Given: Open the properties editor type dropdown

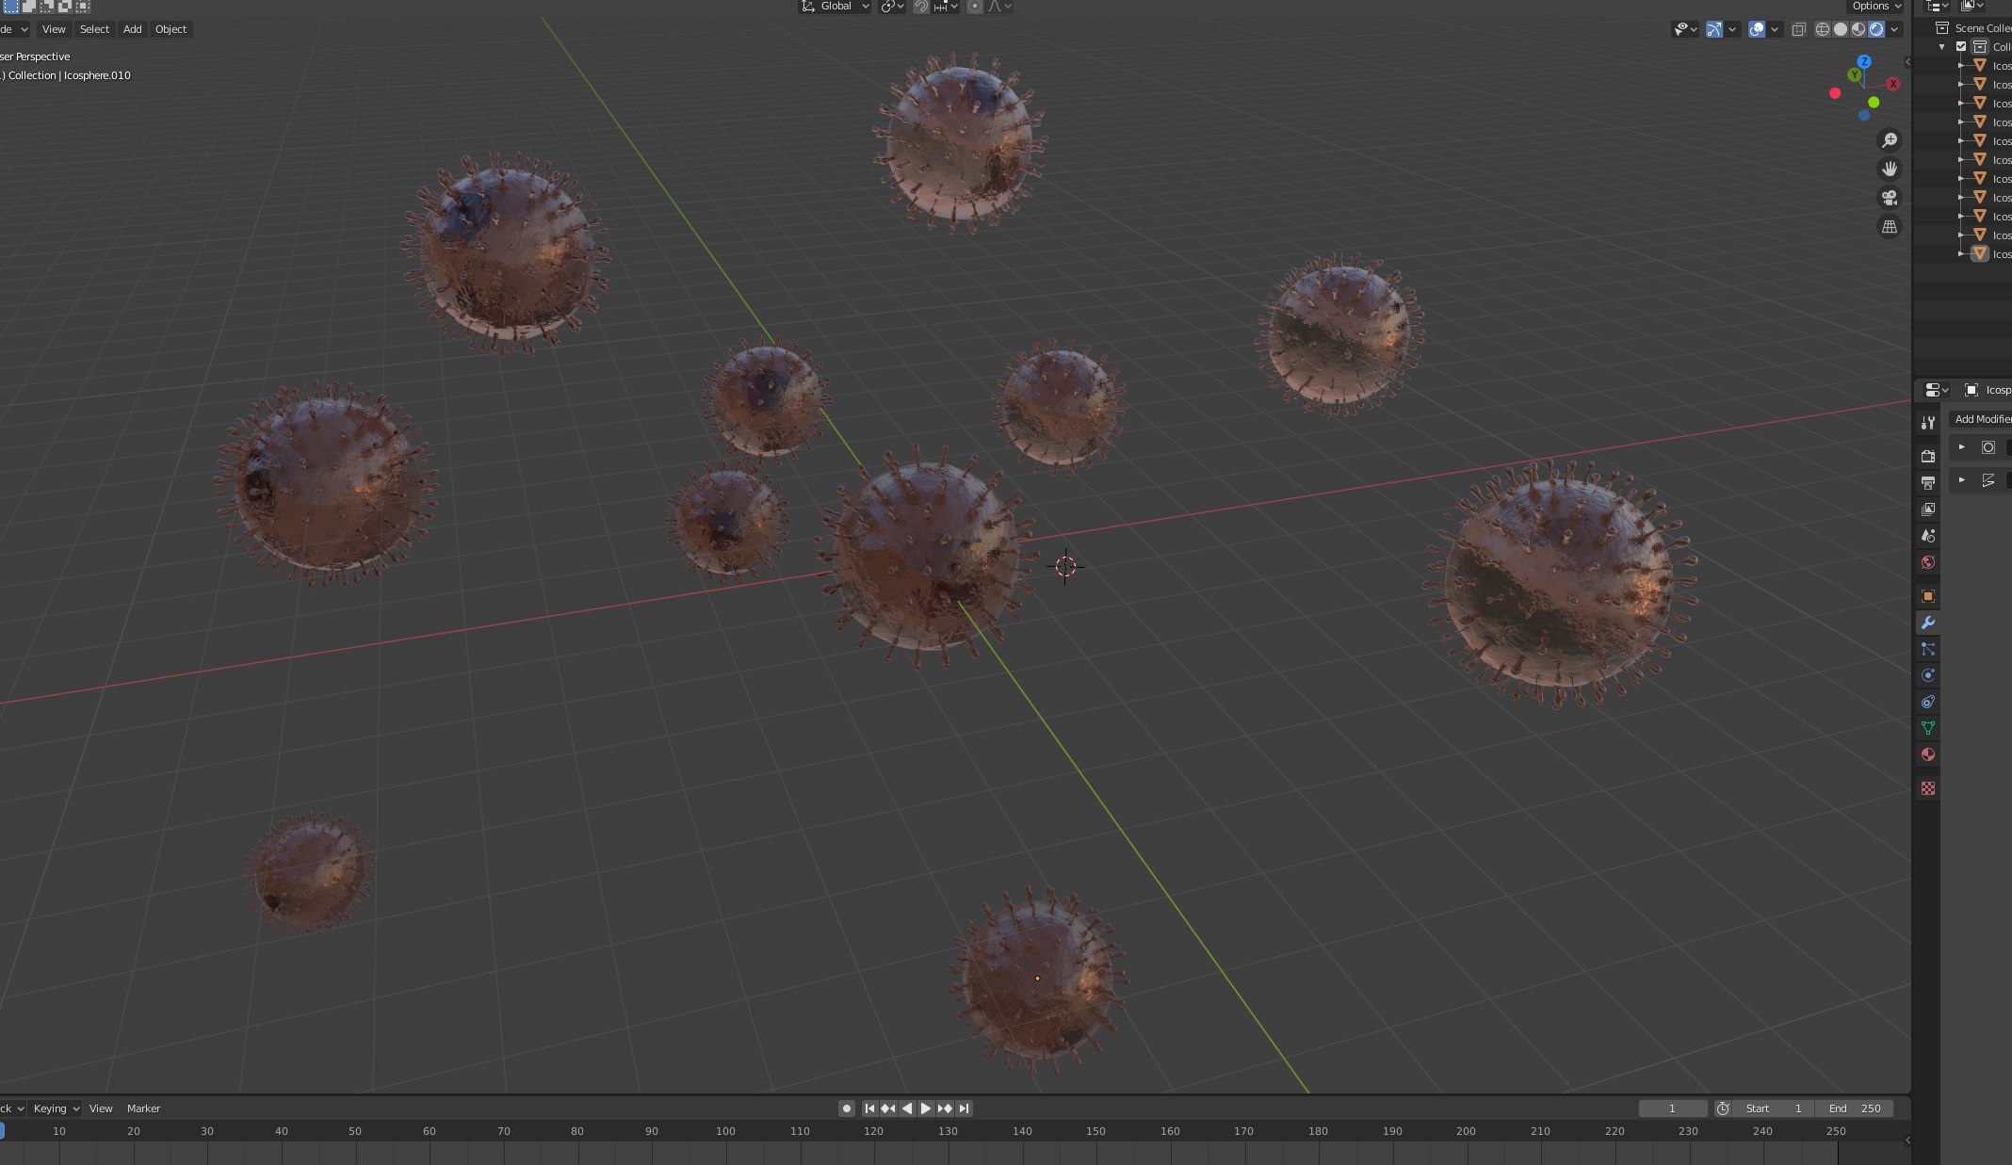Looking at the screenshot, I should pyautogui.click(x=1937, y=390).
